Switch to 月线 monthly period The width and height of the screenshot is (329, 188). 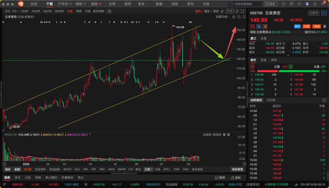point(88,11)
